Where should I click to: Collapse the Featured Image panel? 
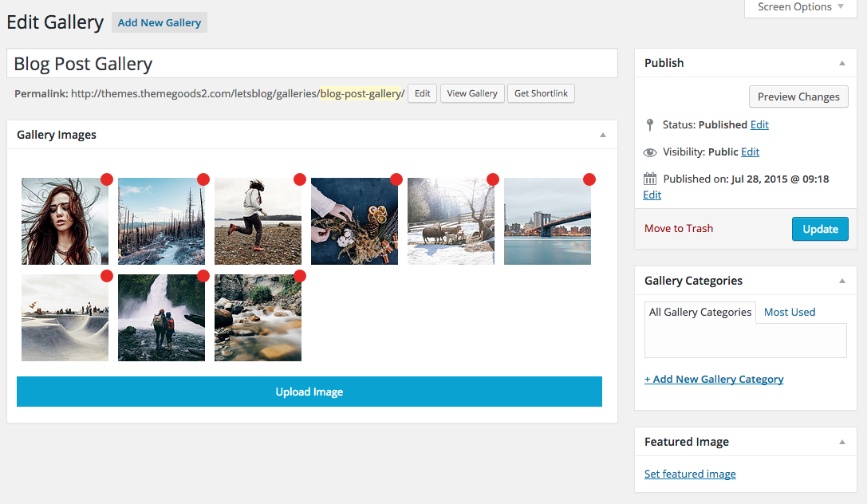[842, 442]
